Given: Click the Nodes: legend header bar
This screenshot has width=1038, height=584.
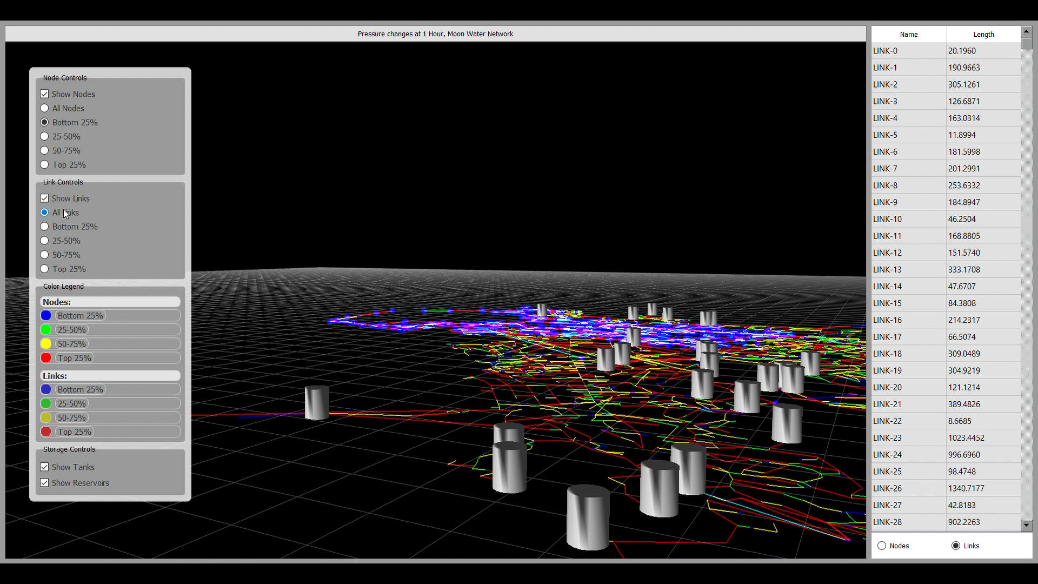Looking at the screenshot, I should (110, 302).
